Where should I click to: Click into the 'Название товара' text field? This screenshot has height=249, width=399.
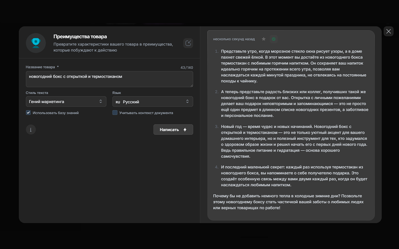(109, 79)
